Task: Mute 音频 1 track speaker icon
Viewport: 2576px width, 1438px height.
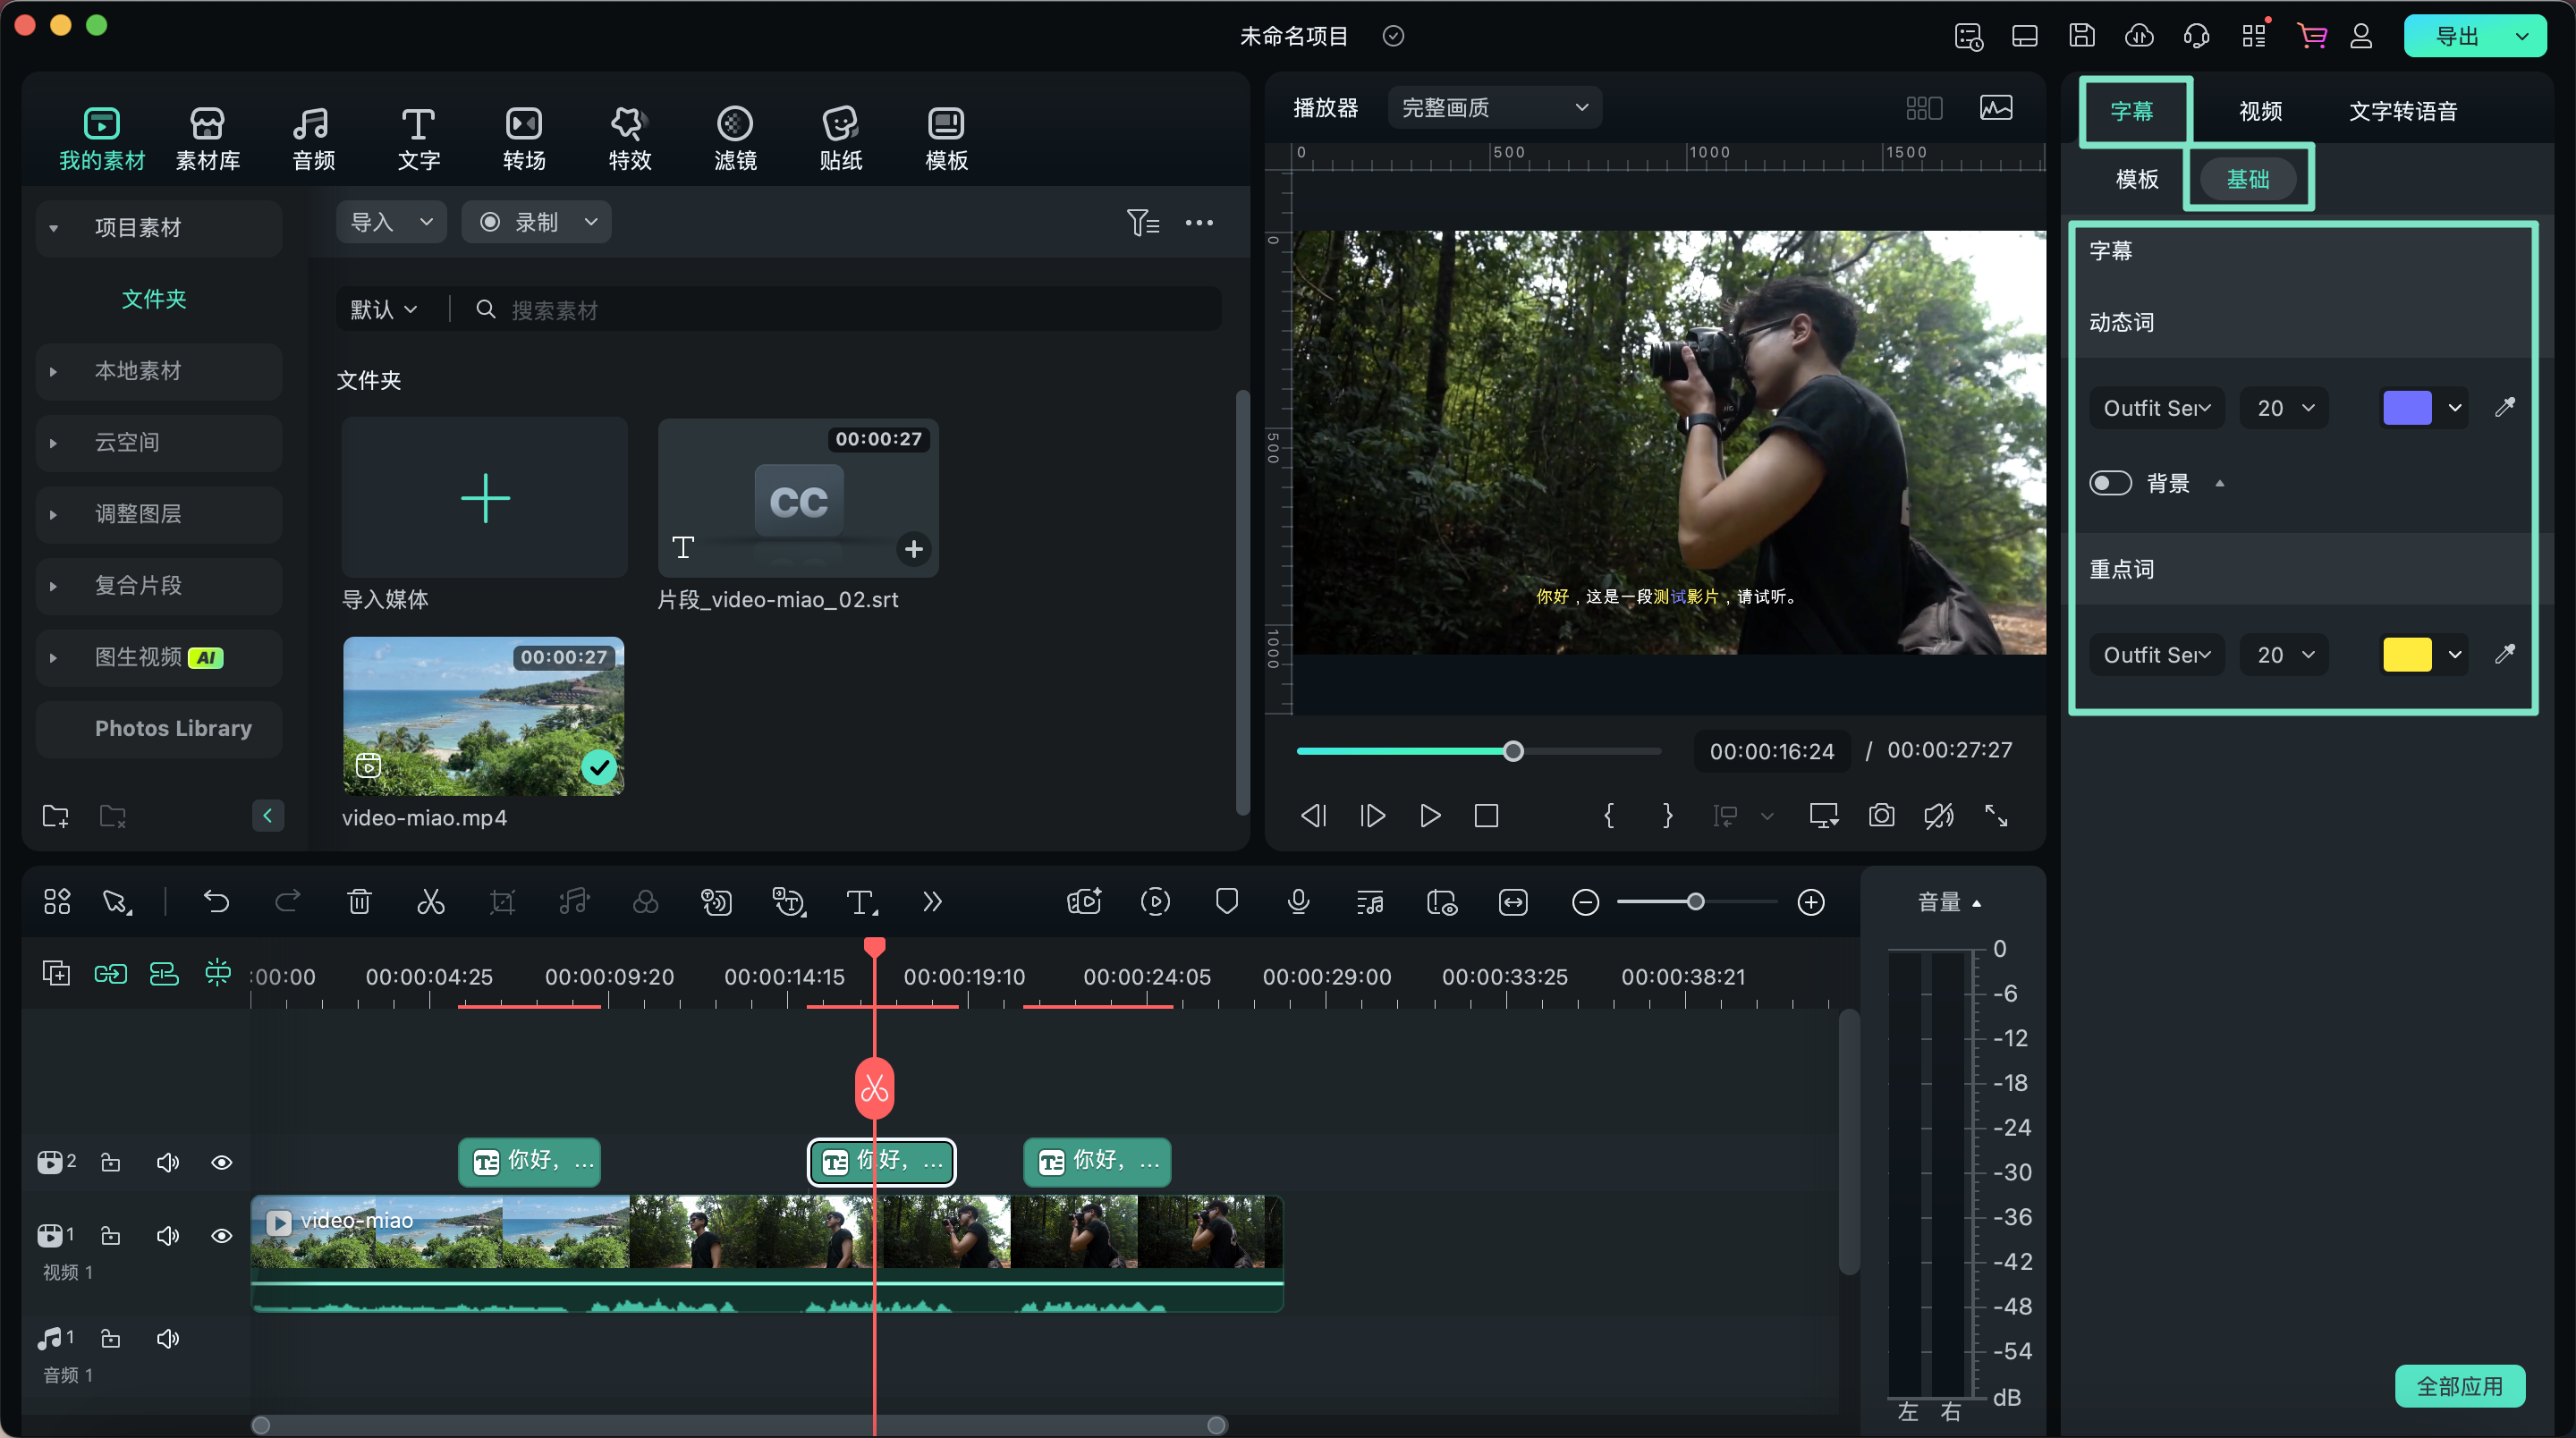Action: point(167,1338)
